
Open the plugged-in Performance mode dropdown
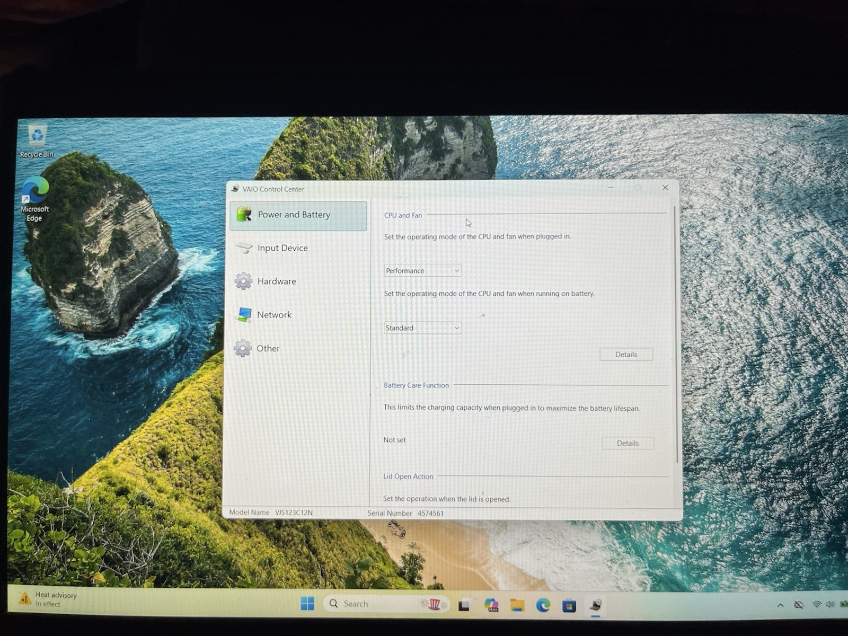coord(422,271)
